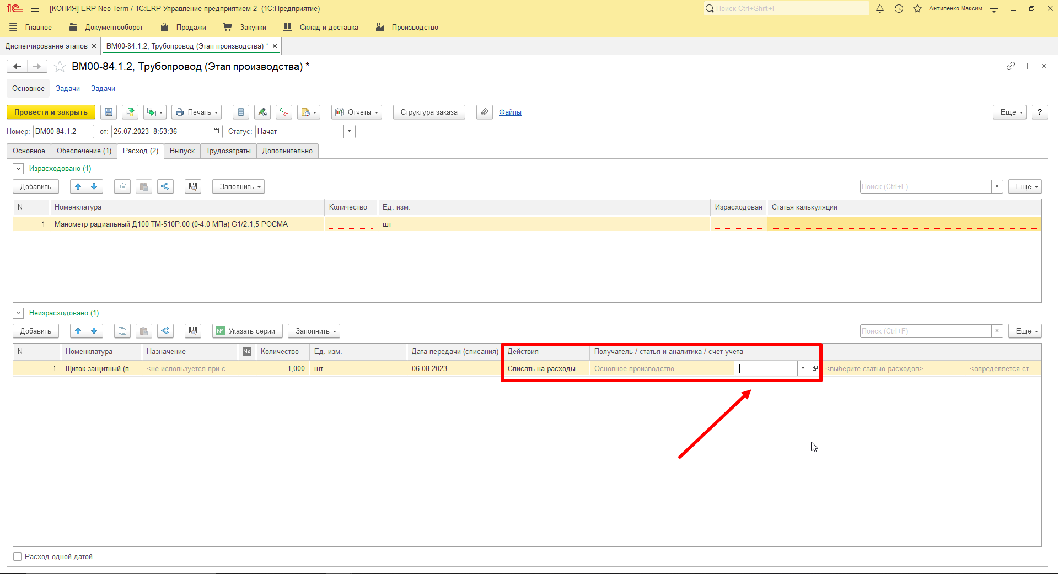The height and width of the screenshot is (574, 1058).
Task: Open the Отчеты reports dropdown
Action: click(x=357, y=112)
